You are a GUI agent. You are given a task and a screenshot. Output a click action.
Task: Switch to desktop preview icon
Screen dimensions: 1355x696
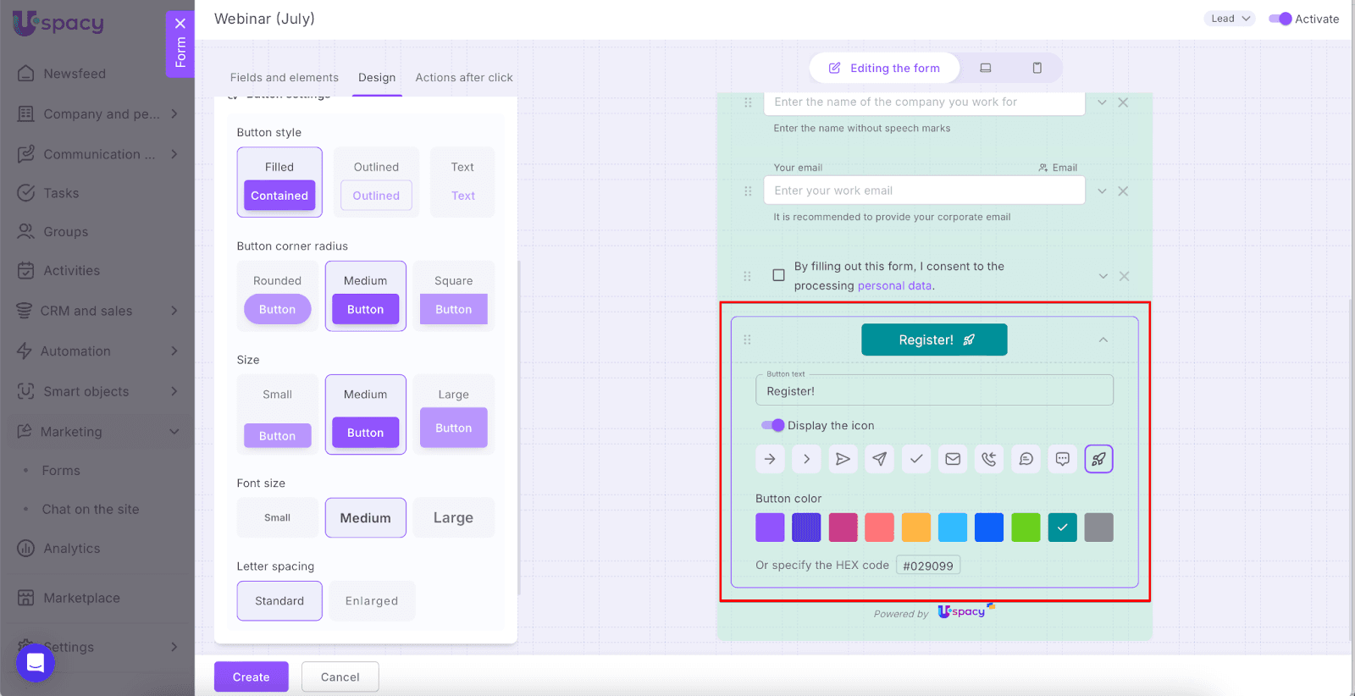pyautogui.click(x=986, y=68)
